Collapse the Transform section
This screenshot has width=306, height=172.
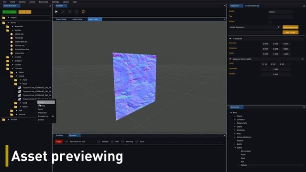(x=230, y=39)
